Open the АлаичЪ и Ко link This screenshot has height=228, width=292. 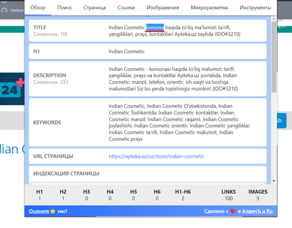click(x=258, y=211)
